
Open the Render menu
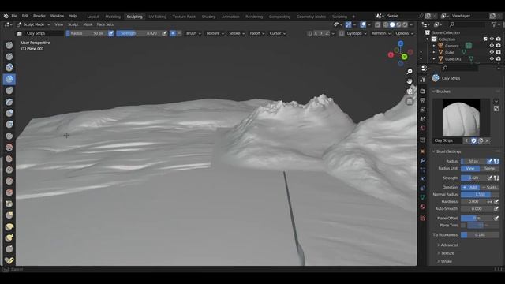pyautogui.click(x=39, y=16)
